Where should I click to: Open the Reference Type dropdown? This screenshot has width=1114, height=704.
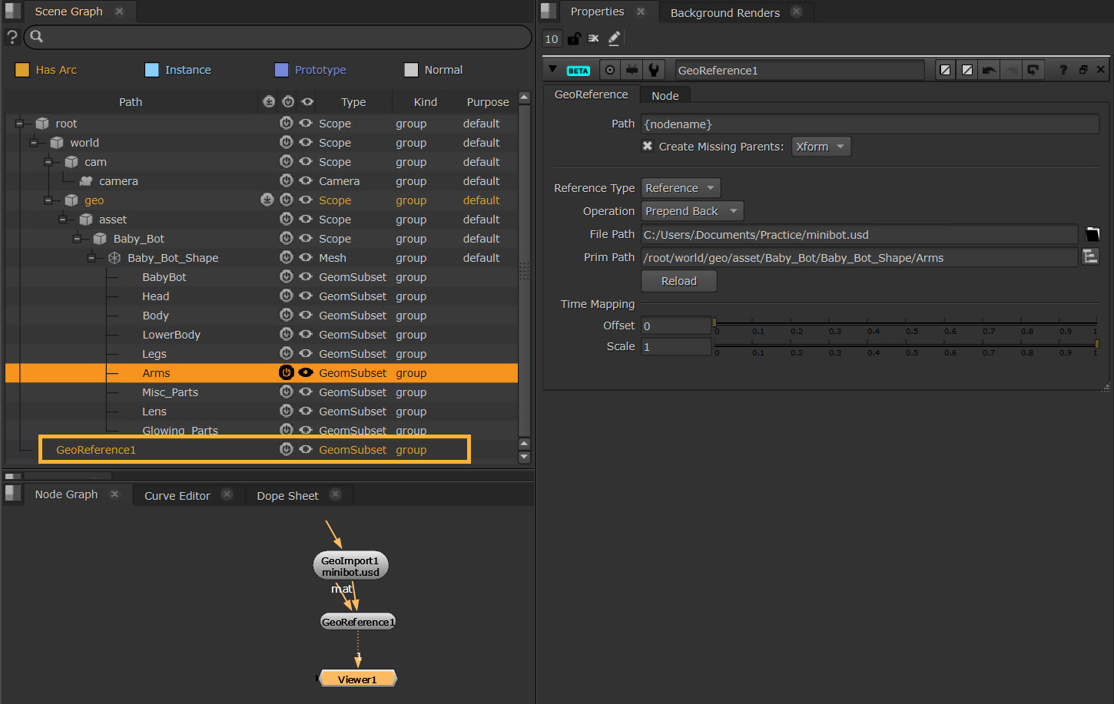click(x=680, y=188)
